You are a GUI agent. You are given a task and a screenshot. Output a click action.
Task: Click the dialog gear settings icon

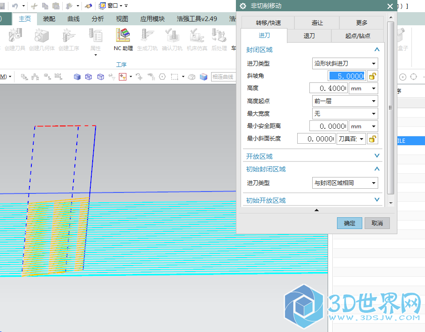[x=243, y=6]
